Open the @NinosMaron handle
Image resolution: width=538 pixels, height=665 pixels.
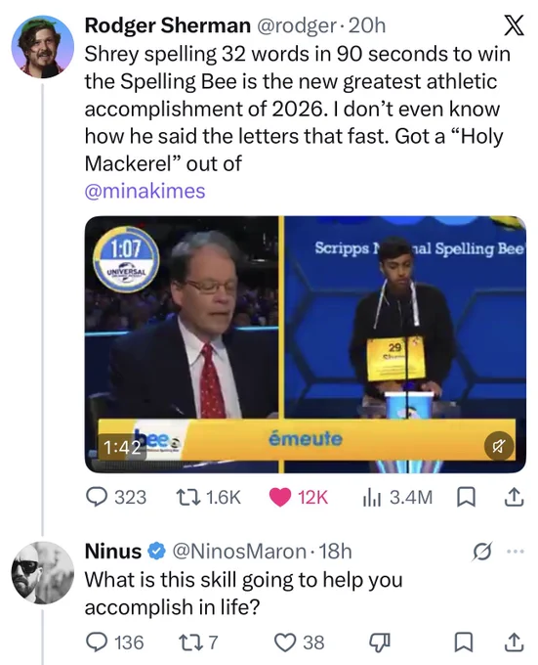pyautogui.click(x=239, y=551)
